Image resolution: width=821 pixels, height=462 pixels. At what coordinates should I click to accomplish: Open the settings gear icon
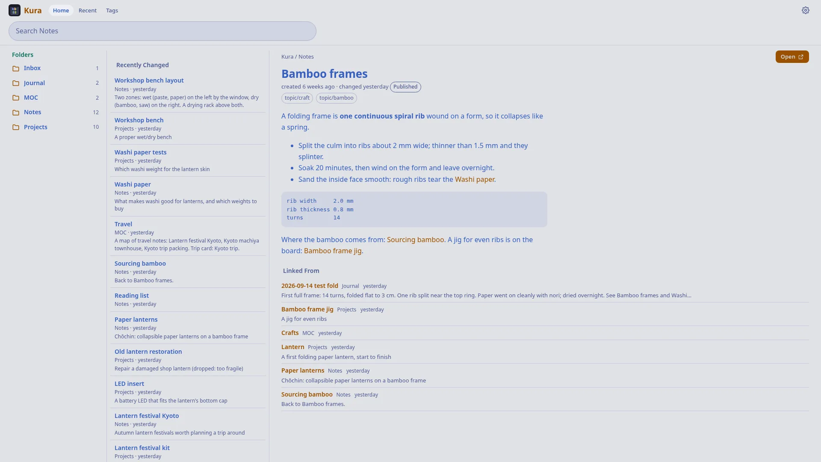805,10
